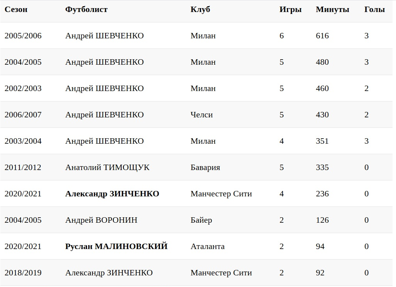
Task: Click the "Футболист" column header
Action: [86, 10]
